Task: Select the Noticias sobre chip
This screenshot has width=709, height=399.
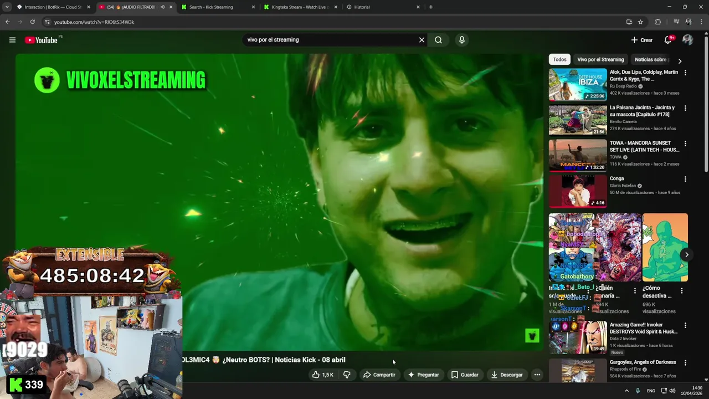Action: pyautogui.click(x=651, y=59)
